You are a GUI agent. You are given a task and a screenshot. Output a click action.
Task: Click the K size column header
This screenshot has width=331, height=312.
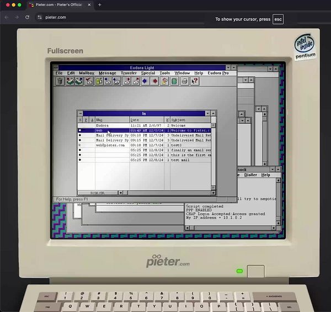coord(167,120)
